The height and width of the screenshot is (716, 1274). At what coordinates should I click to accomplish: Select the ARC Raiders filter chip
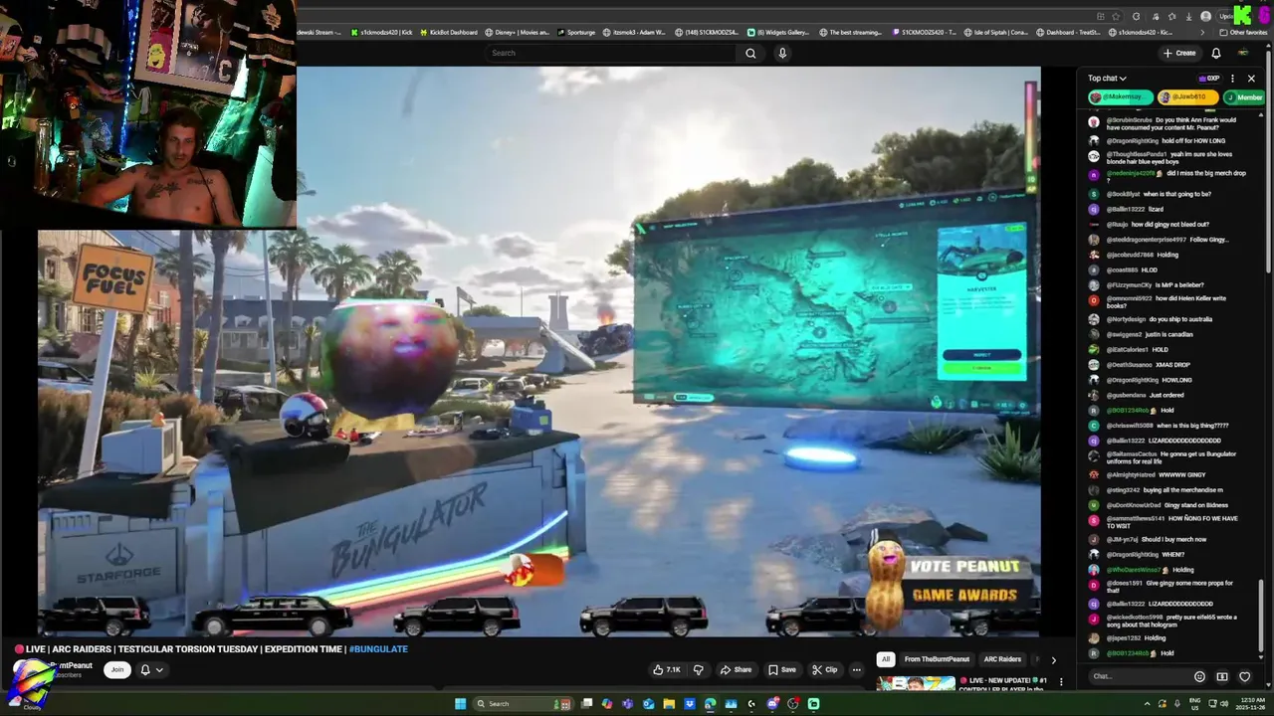tap(1002, 659)
